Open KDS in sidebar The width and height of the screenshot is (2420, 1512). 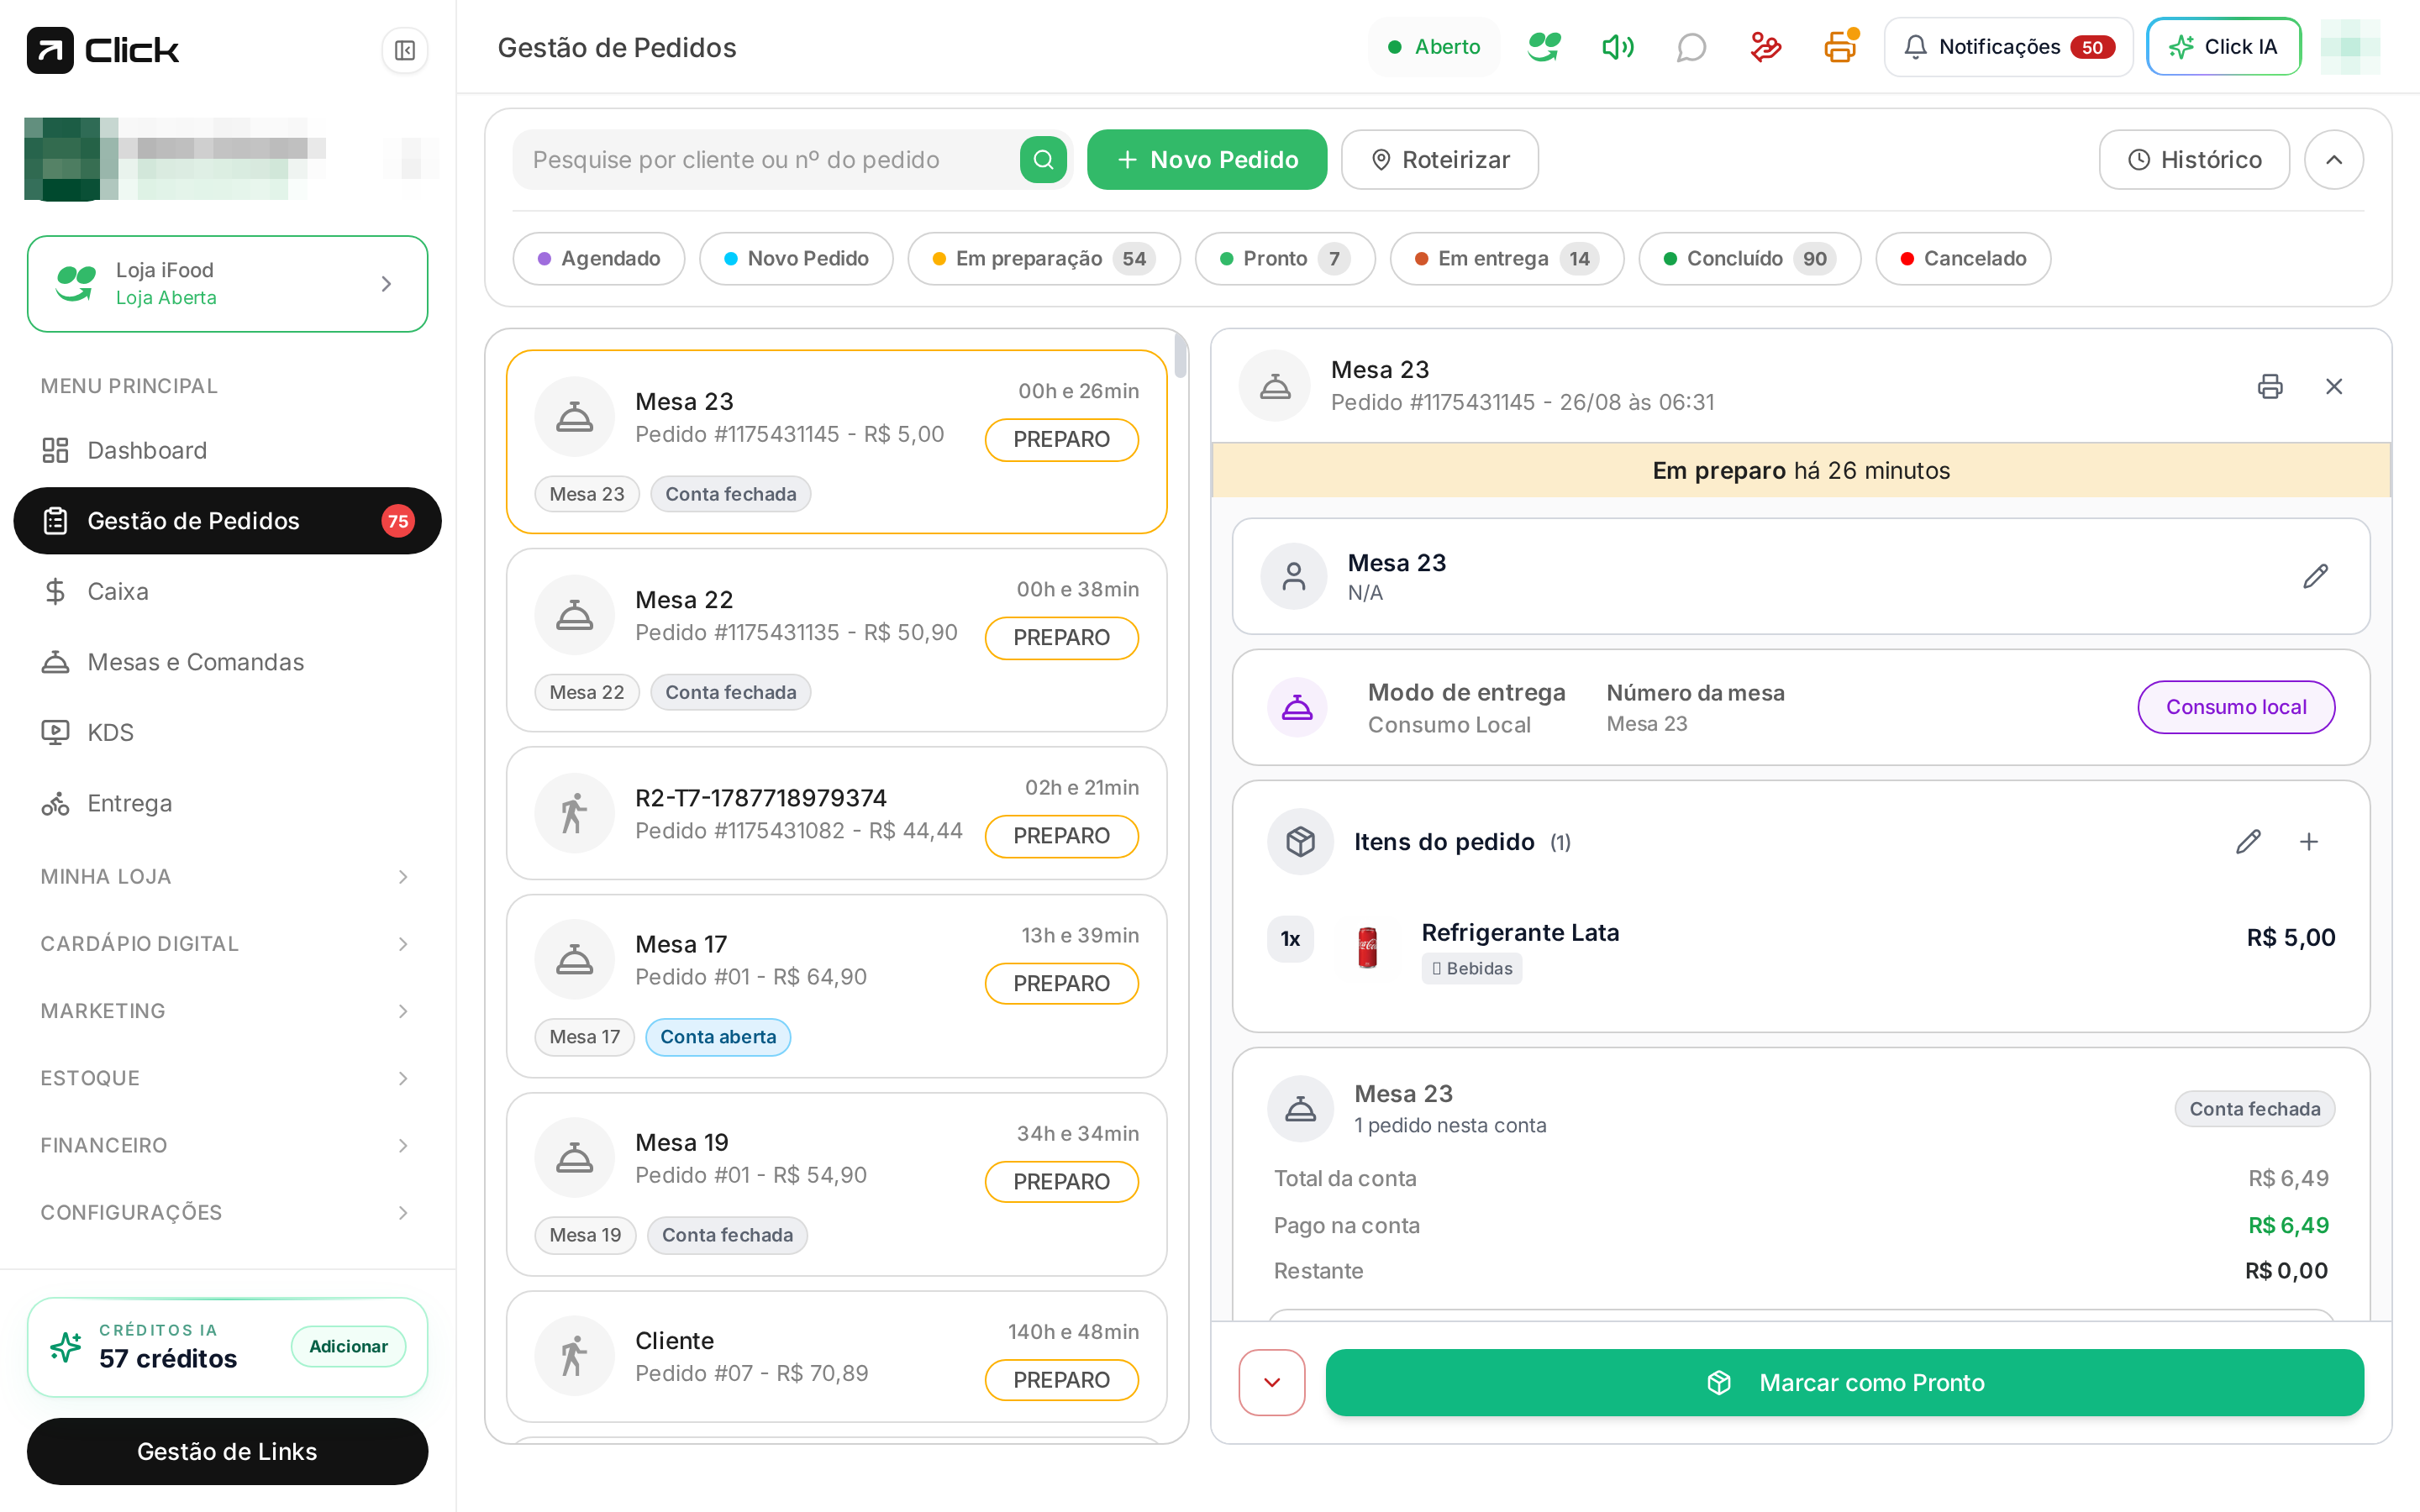(x=227, y=732)
